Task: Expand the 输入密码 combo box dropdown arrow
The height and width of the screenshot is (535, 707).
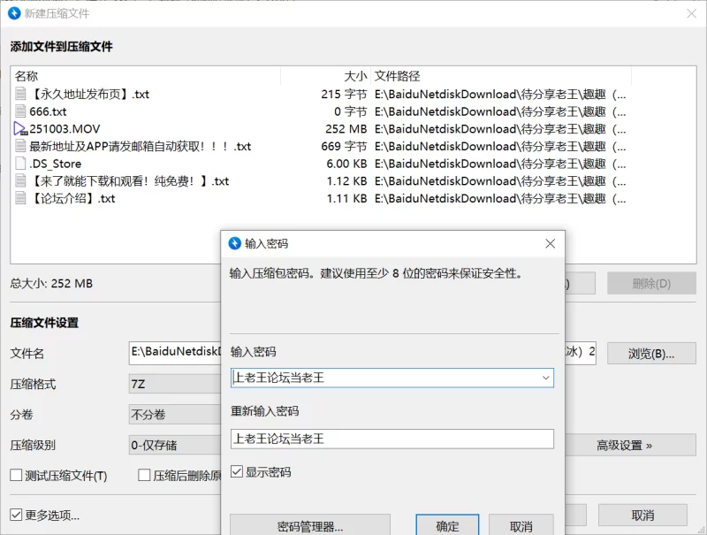Action: click(545, 378)
